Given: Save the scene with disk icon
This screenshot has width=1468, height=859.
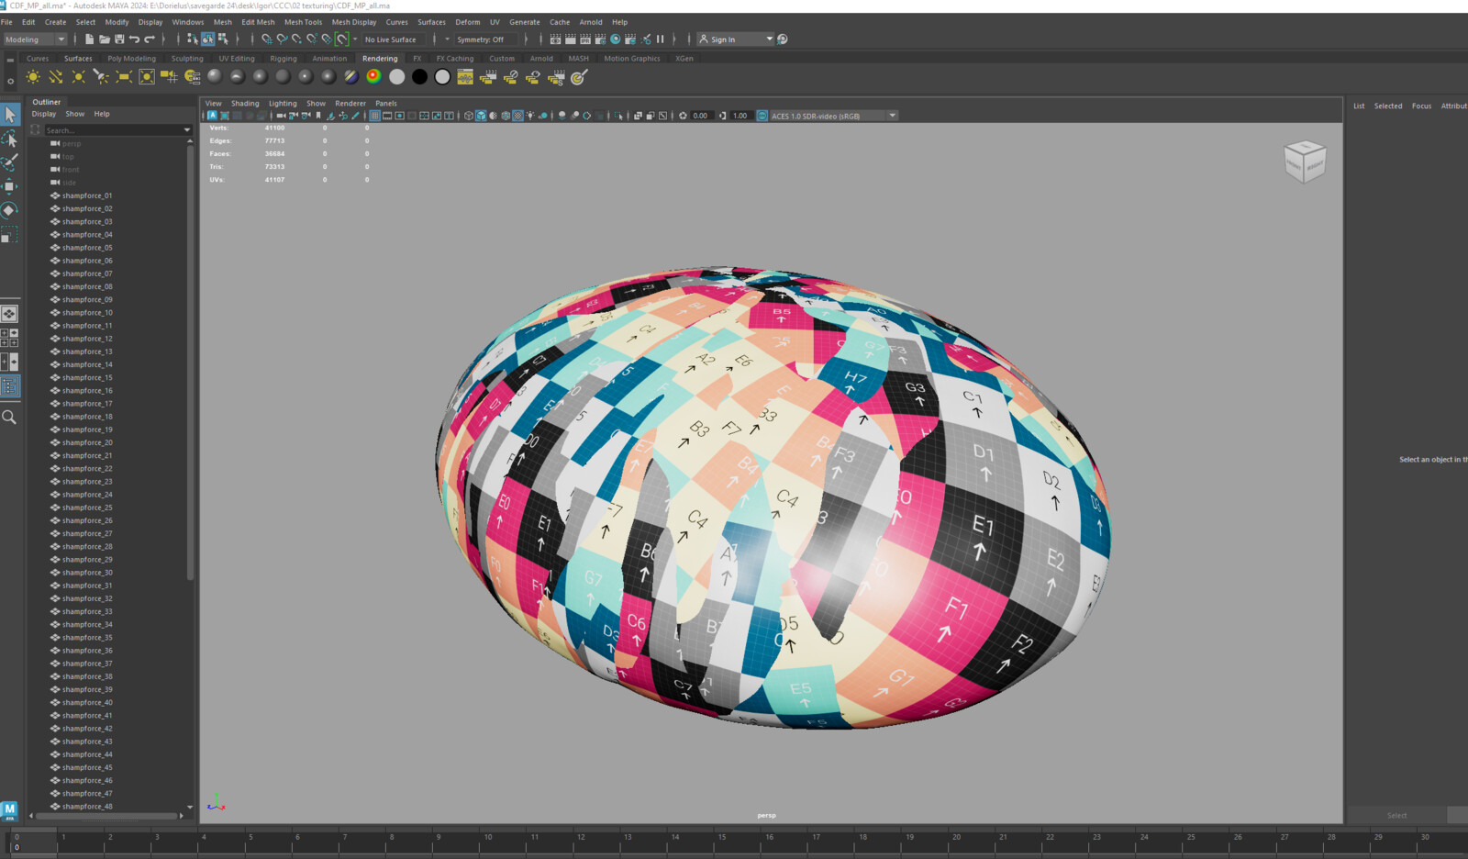Looking at the screenshot, I should [119, 39].
